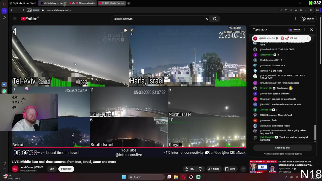Image resolution: width=322 pixels, height=181 pixels.
Task: Mute the video with the speaker icon
Action: pyautogui.click(x=26, y=153)
